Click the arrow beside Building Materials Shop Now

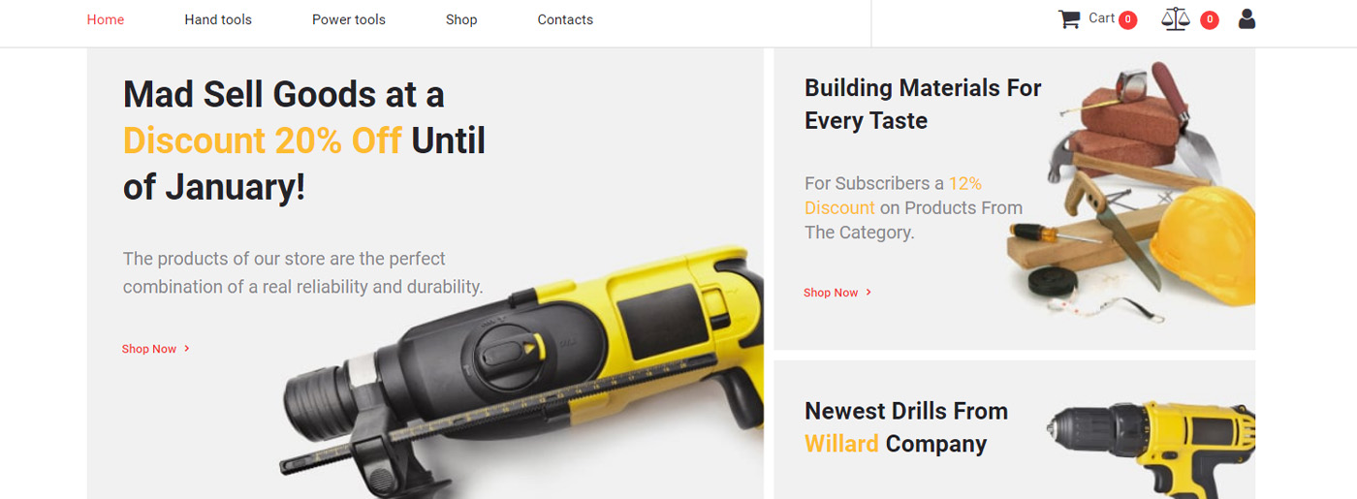pyautogui.click(x=868, y=293)
